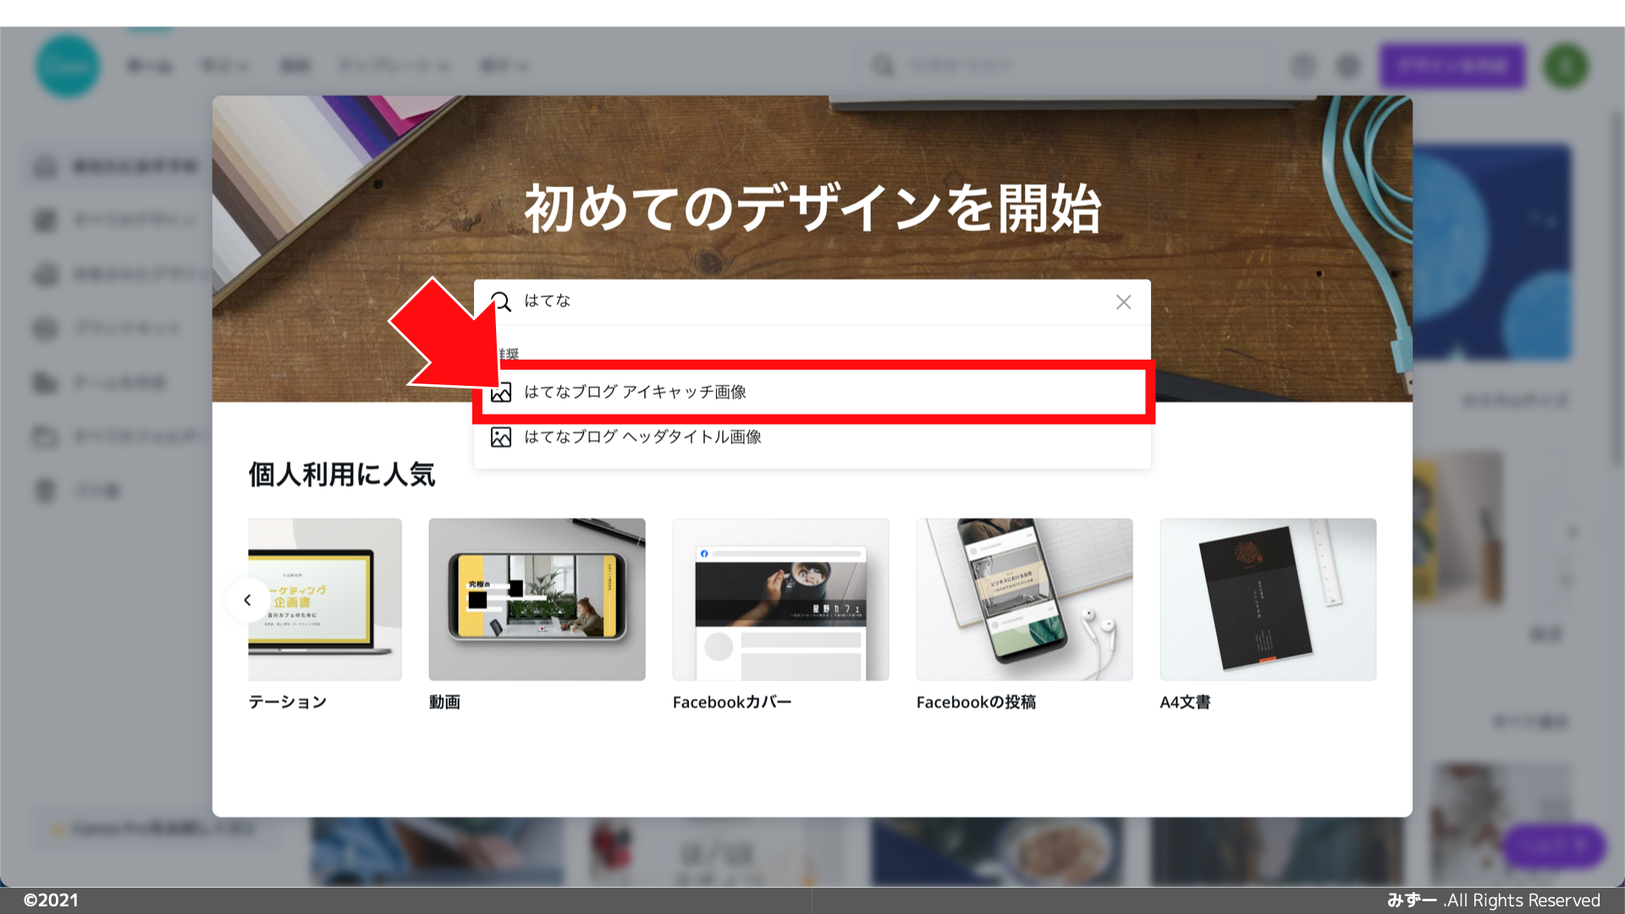Click the Facebookの投稿 label
The height and width of the screenshot is (914, 1625).
(976, 702)
